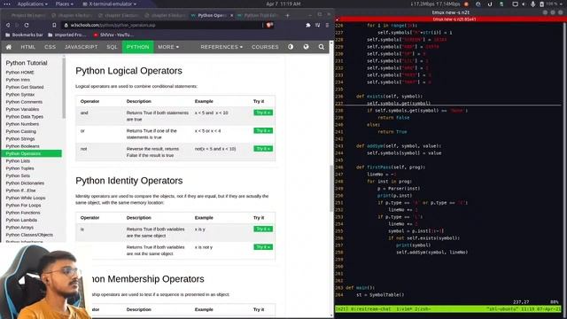Image resolution: width=567 pixels, height=319 pixels.
Task: Click the browser back arrow
Action: pos(8,26)
